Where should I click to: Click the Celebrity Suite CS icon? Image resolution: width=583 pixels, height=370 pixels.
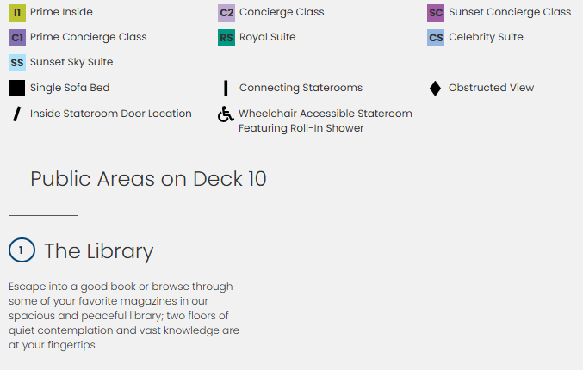click(x=436, y=38)
